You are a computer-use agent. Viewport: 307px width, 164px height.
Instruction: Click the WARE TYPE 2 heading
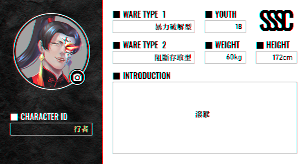pyautogui.click(x=144, y=46)
